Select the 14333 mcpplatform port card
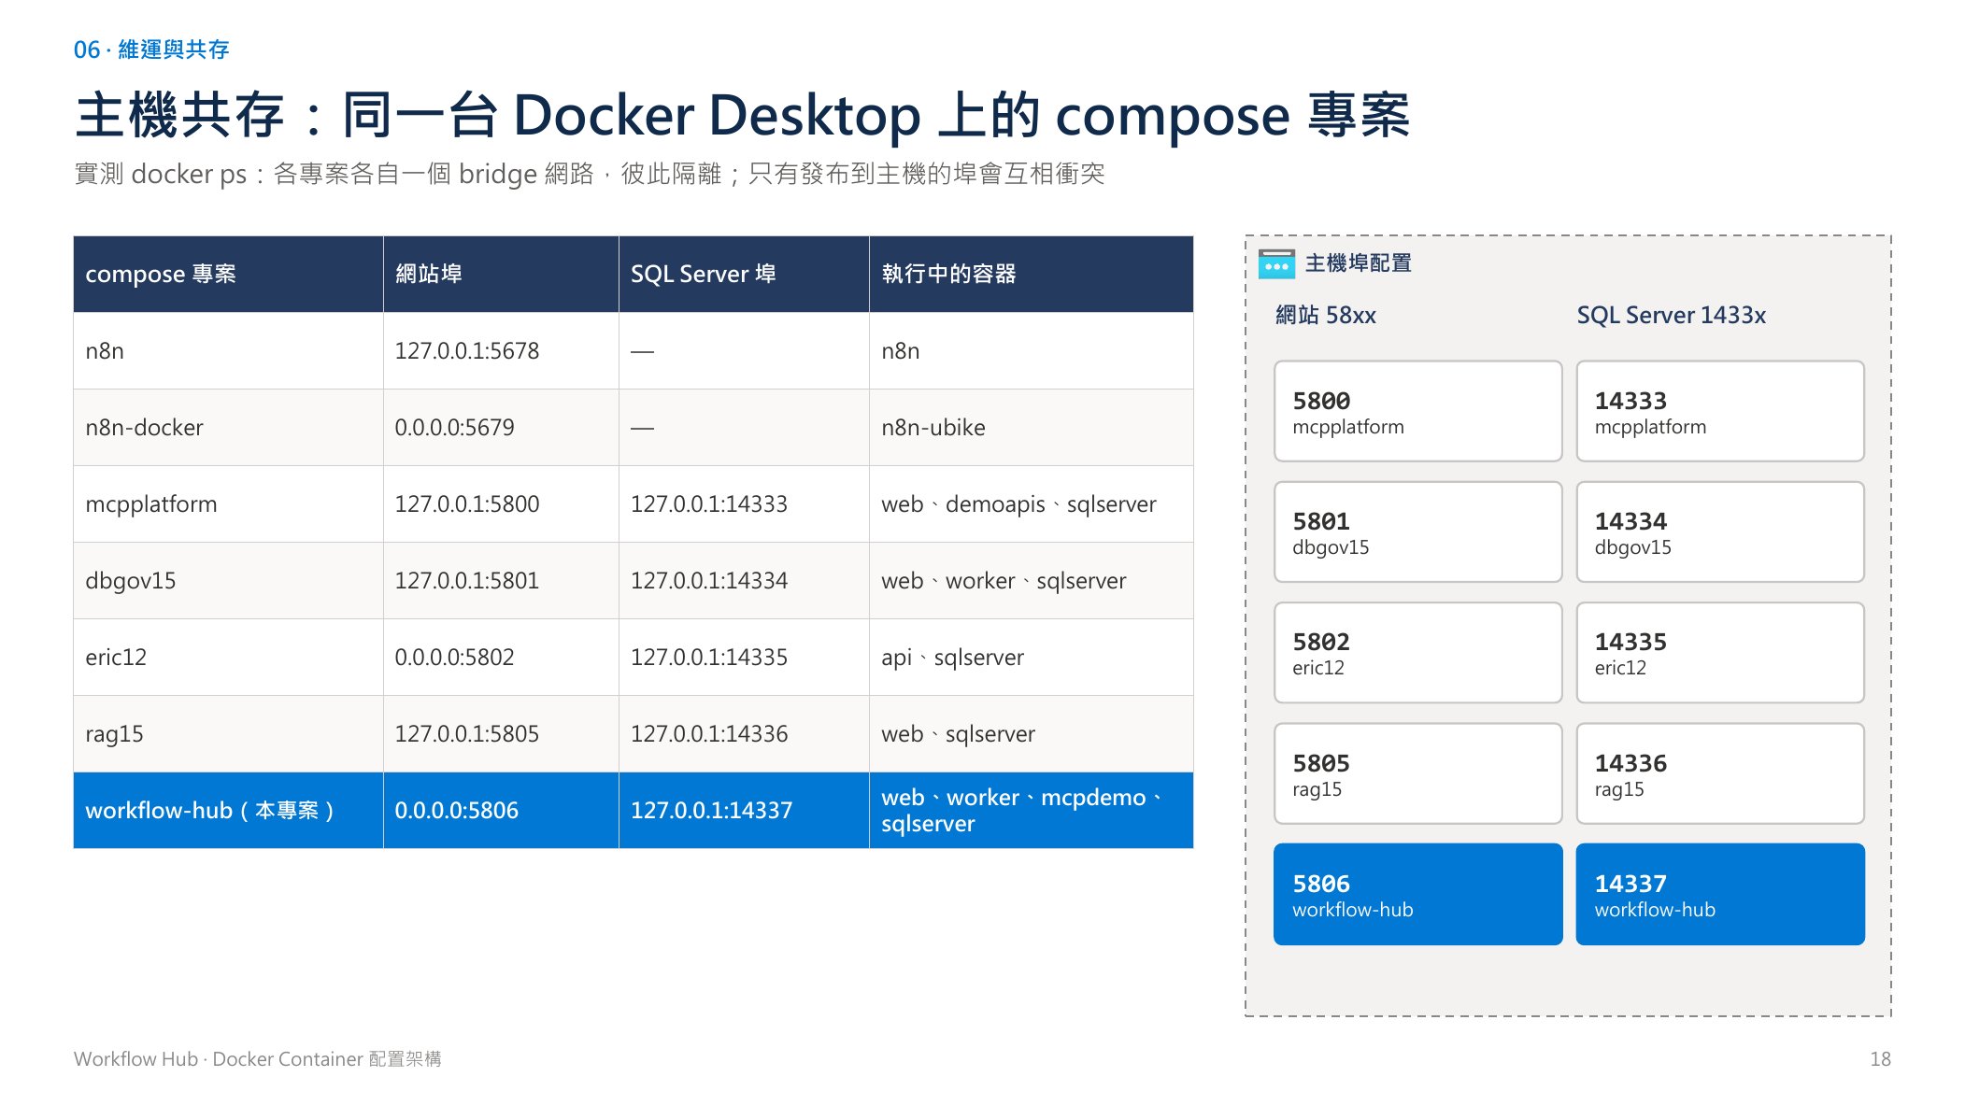 pyautogui.click(x=1719, y=411)
